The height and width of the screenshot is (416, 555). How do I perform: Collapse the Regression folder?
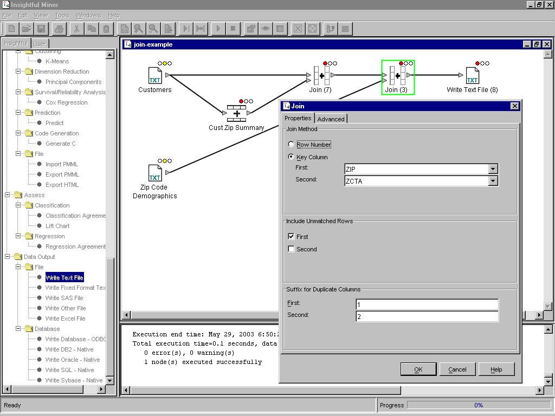[x=18, y=236]
